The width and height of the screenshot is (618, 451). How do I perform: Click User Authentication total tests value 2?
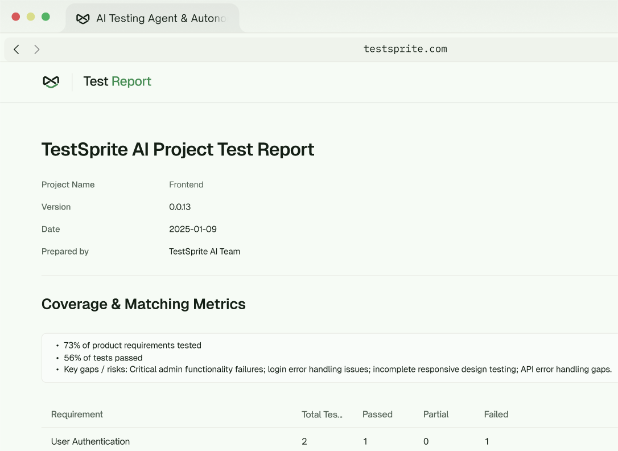pos(304,441)
